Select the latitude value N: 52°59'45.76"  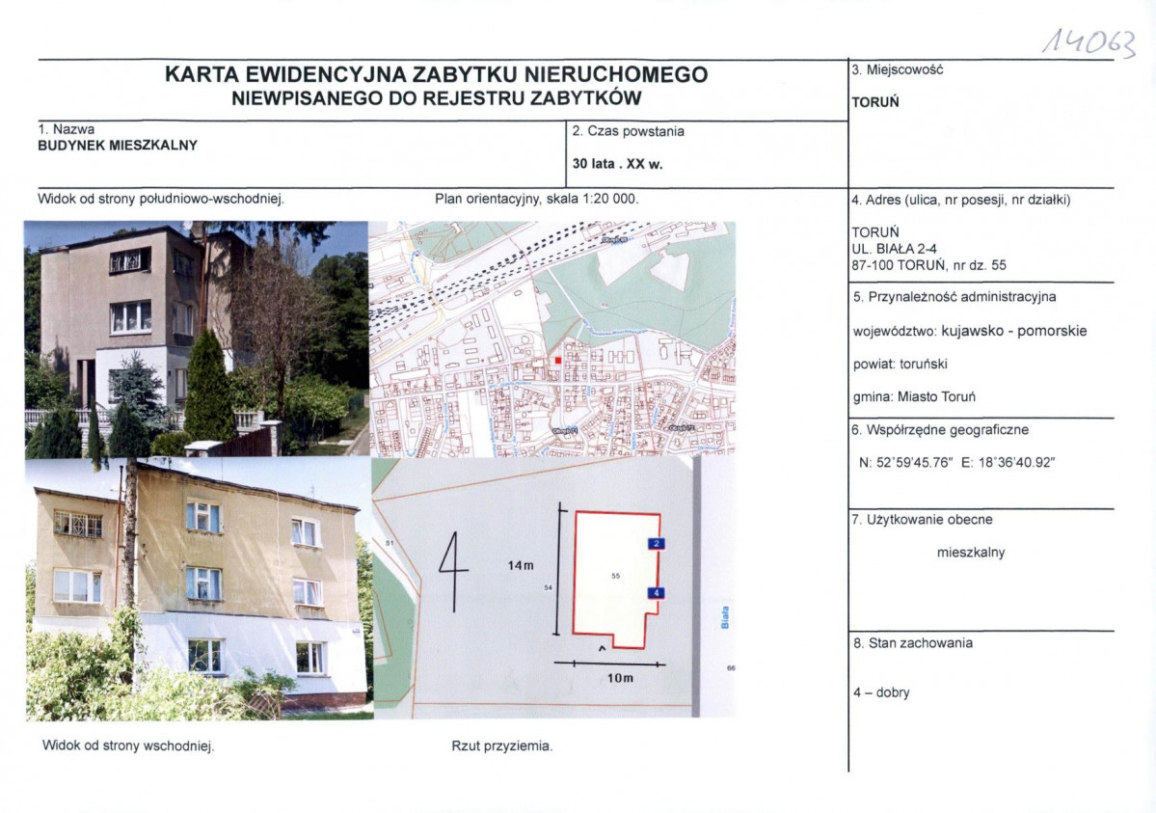click(x=906, y=463)
